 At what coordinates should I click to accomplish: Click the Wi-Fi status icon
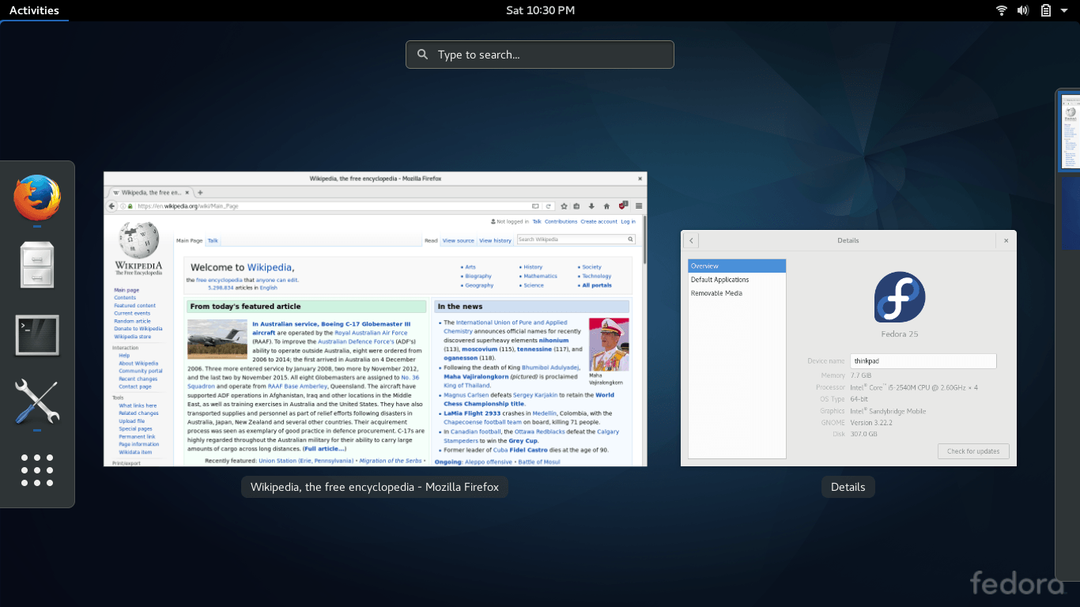[1002, 10]
